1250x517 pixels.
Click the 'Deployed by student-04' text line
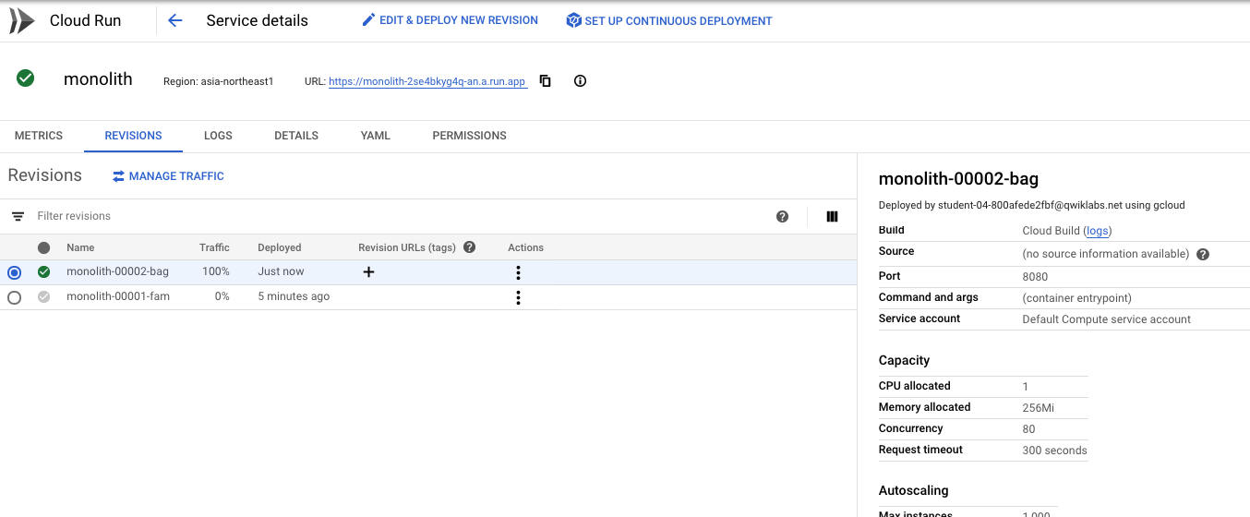tap(1031, 205)
